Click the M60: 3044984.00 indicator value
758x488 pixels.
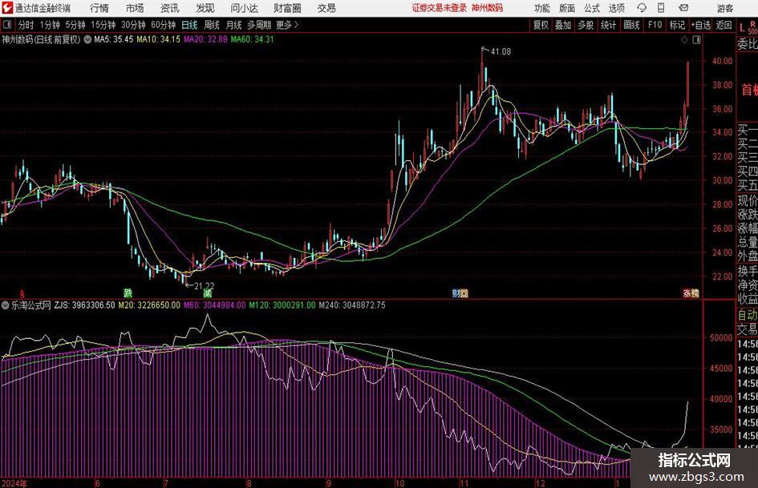pyautogui.click(x=215, y=305)
